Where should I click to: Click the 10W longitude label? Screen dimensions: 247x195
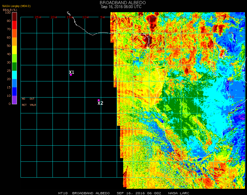pyautogui.click(x=86, y=17)
